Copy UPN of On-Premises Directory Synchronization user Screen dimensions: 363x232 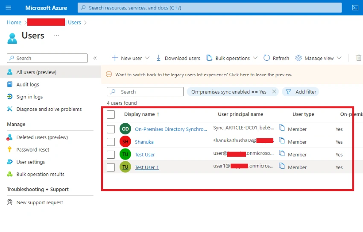(x=282, y=128)
